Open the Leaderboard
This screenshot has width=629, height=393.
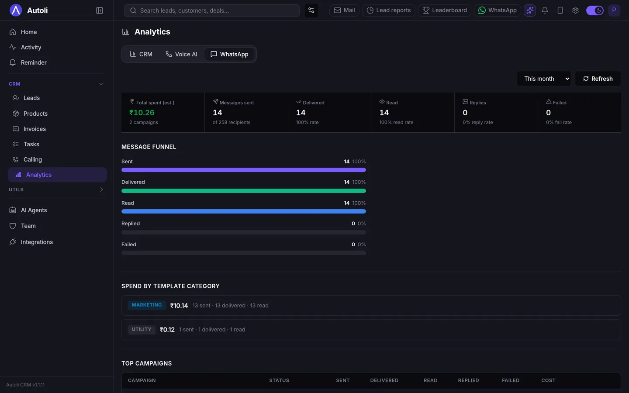(445, 10)
